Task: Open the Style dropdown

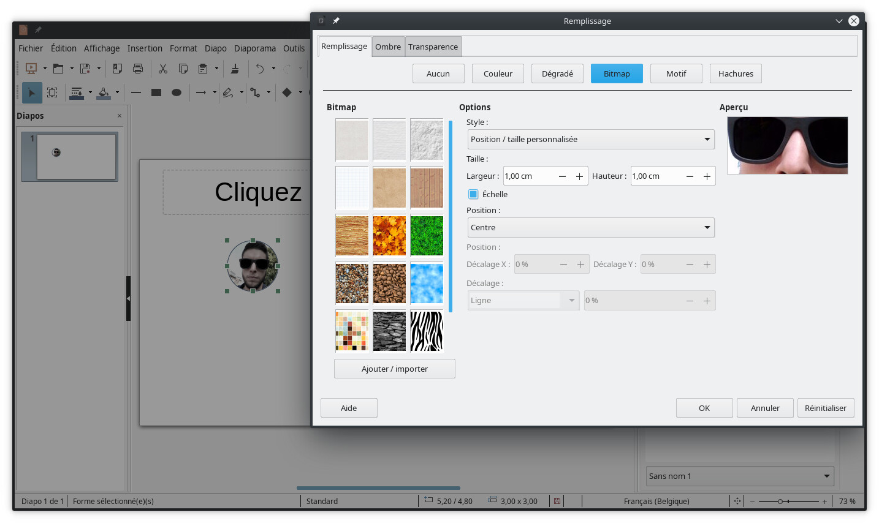Action: pos(591,139)
